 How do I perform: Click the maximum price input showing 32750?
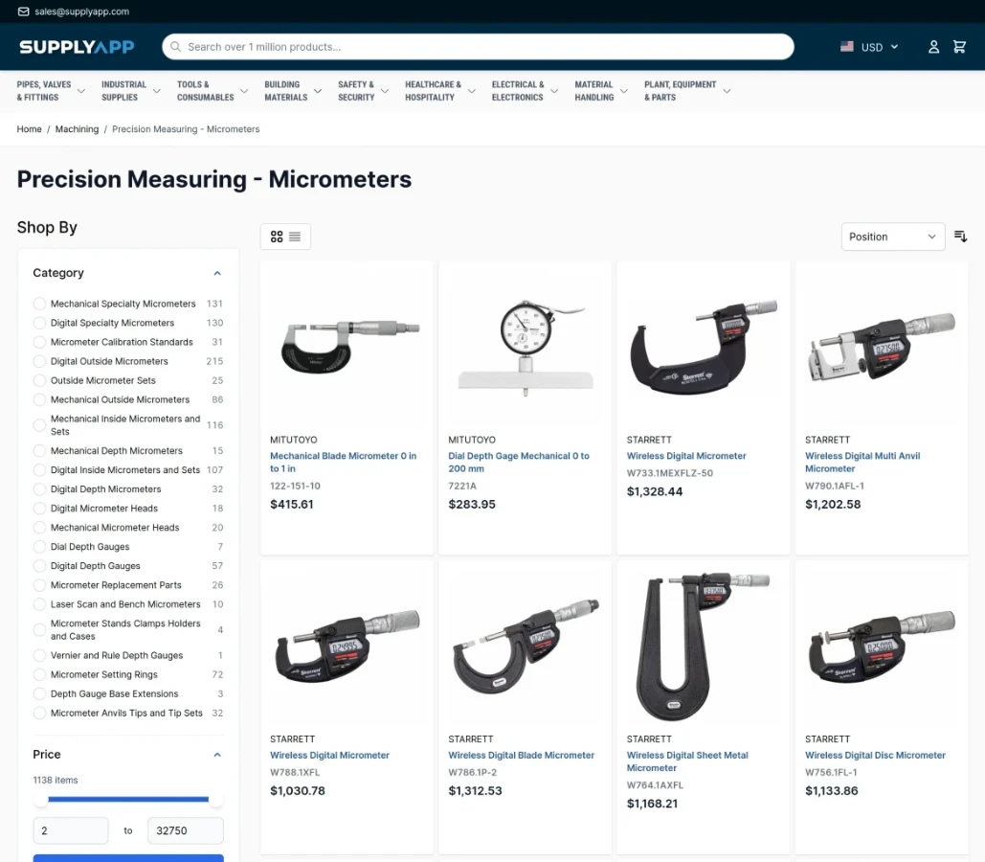[x=186, y=830]
